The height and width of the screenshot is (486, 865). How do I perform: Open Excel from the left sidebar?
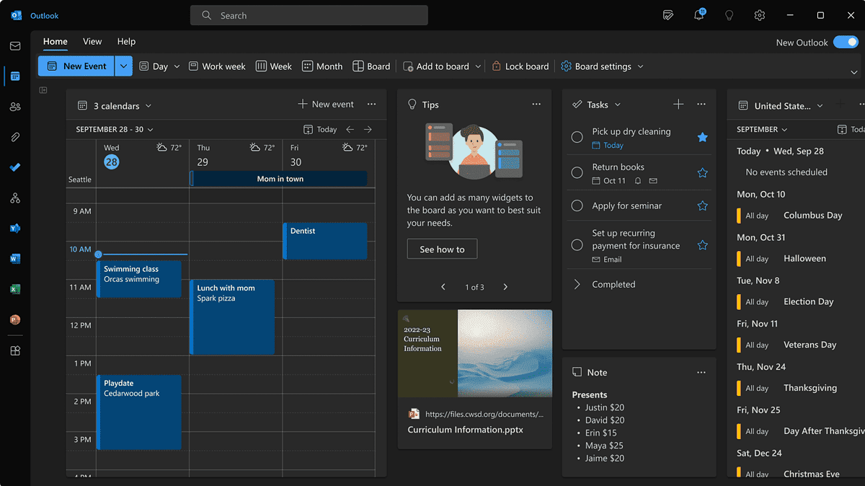pos(14,288)
